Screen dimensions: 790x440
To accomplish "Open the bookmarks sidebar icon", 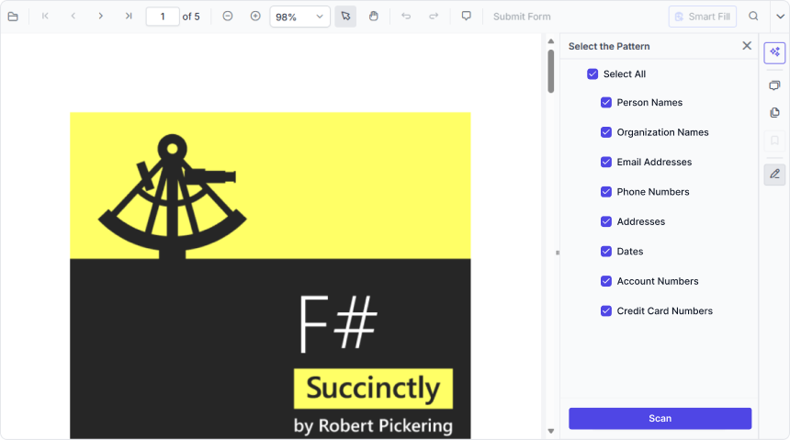I will [x=774, y=141].
